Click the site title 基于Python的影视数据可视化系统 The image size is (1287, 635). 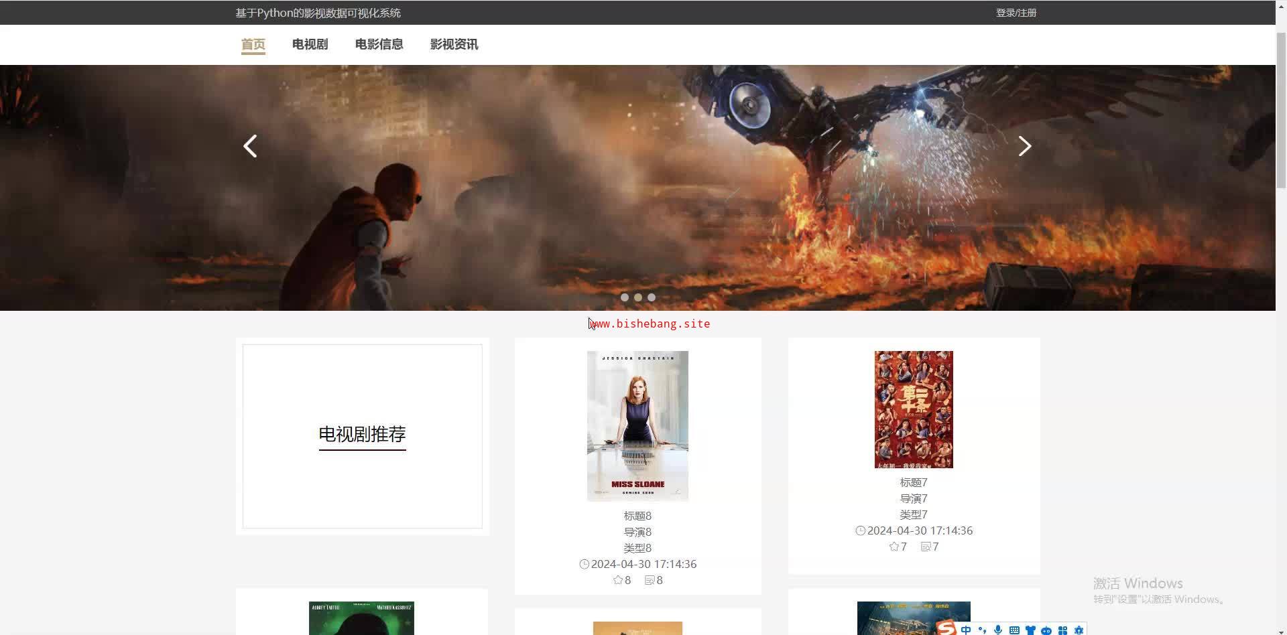(x=318, y=13)
